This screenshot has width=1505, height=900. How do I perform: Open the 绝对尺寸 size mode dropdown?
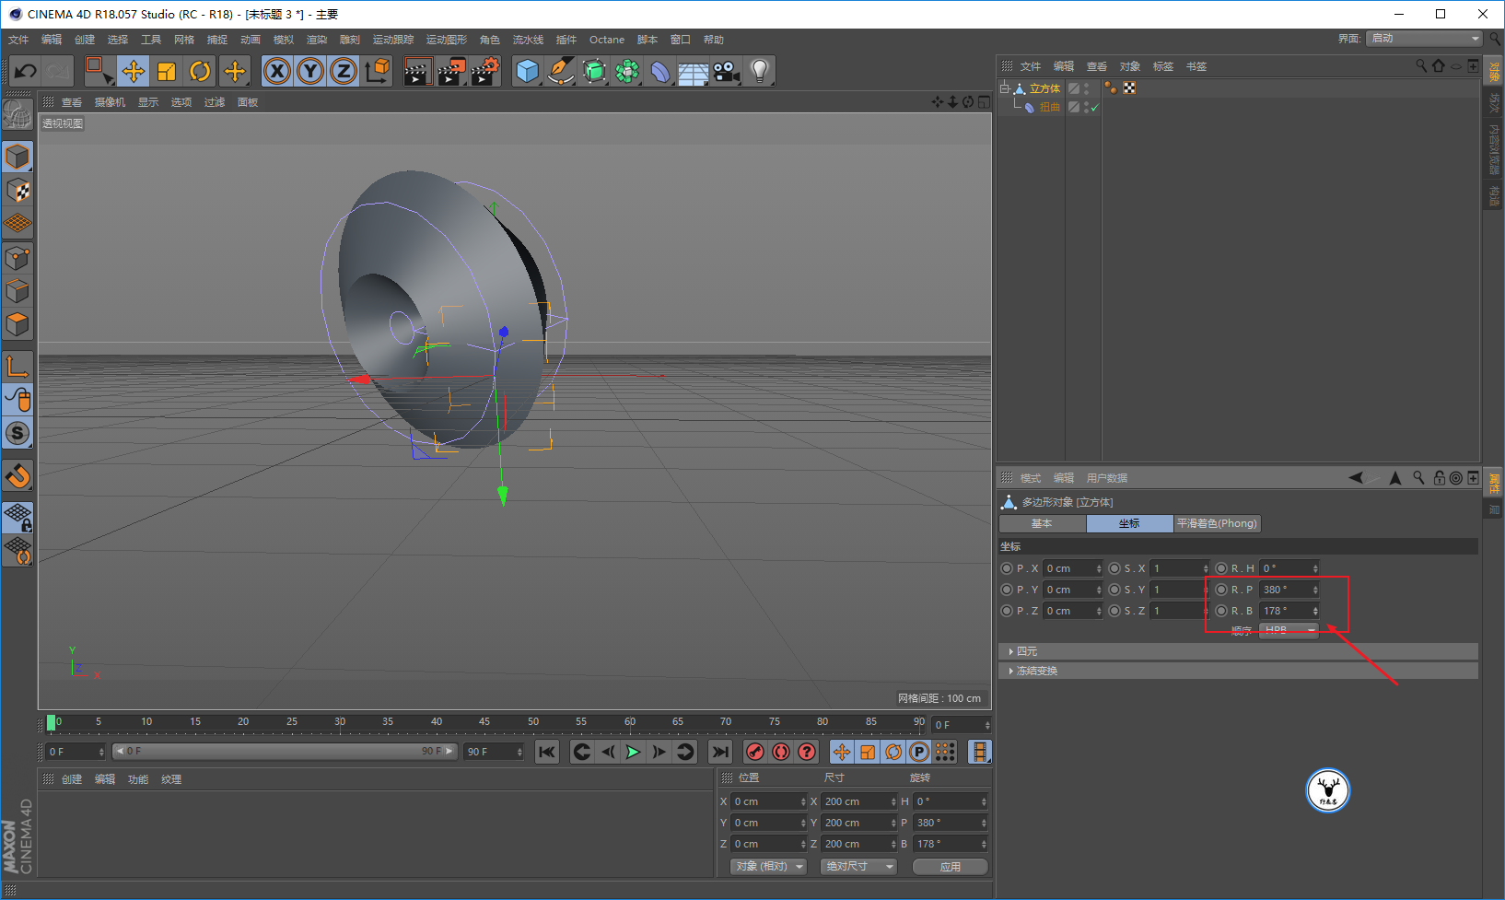click(858, 867)
